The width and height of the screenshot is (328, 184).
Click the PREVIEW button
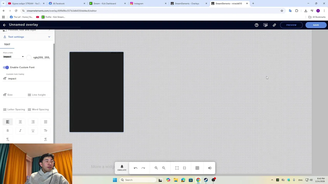click(291, 25)
